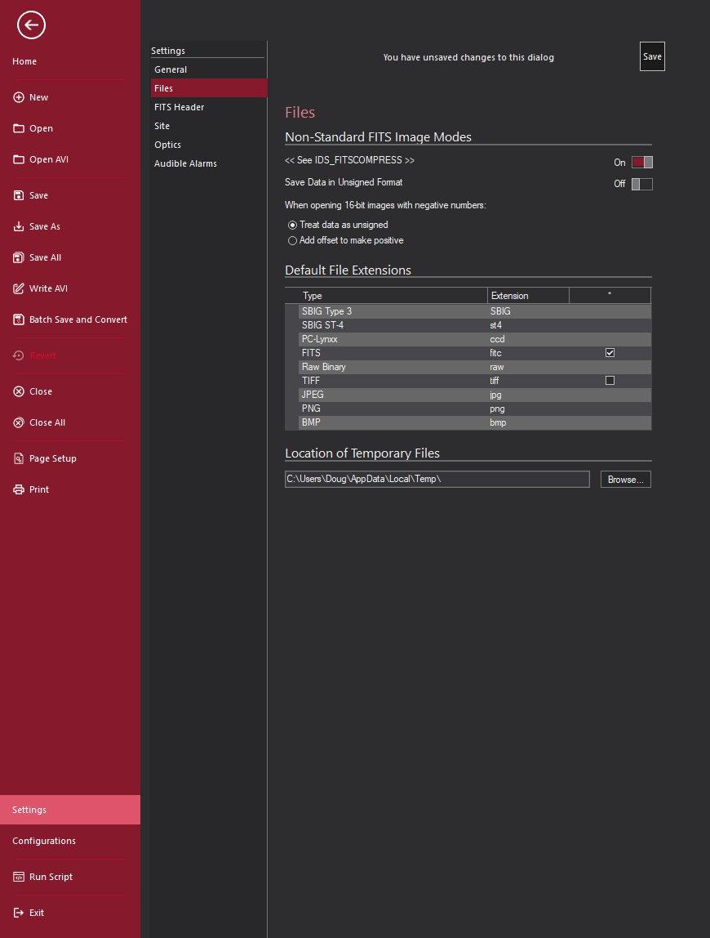Click the Save As download icon
This screenshot has width=710, height=938.
coord(19,226)
